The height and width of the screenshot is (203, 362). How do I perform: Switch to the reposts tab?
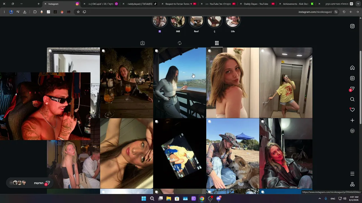[x=180, y=43]
